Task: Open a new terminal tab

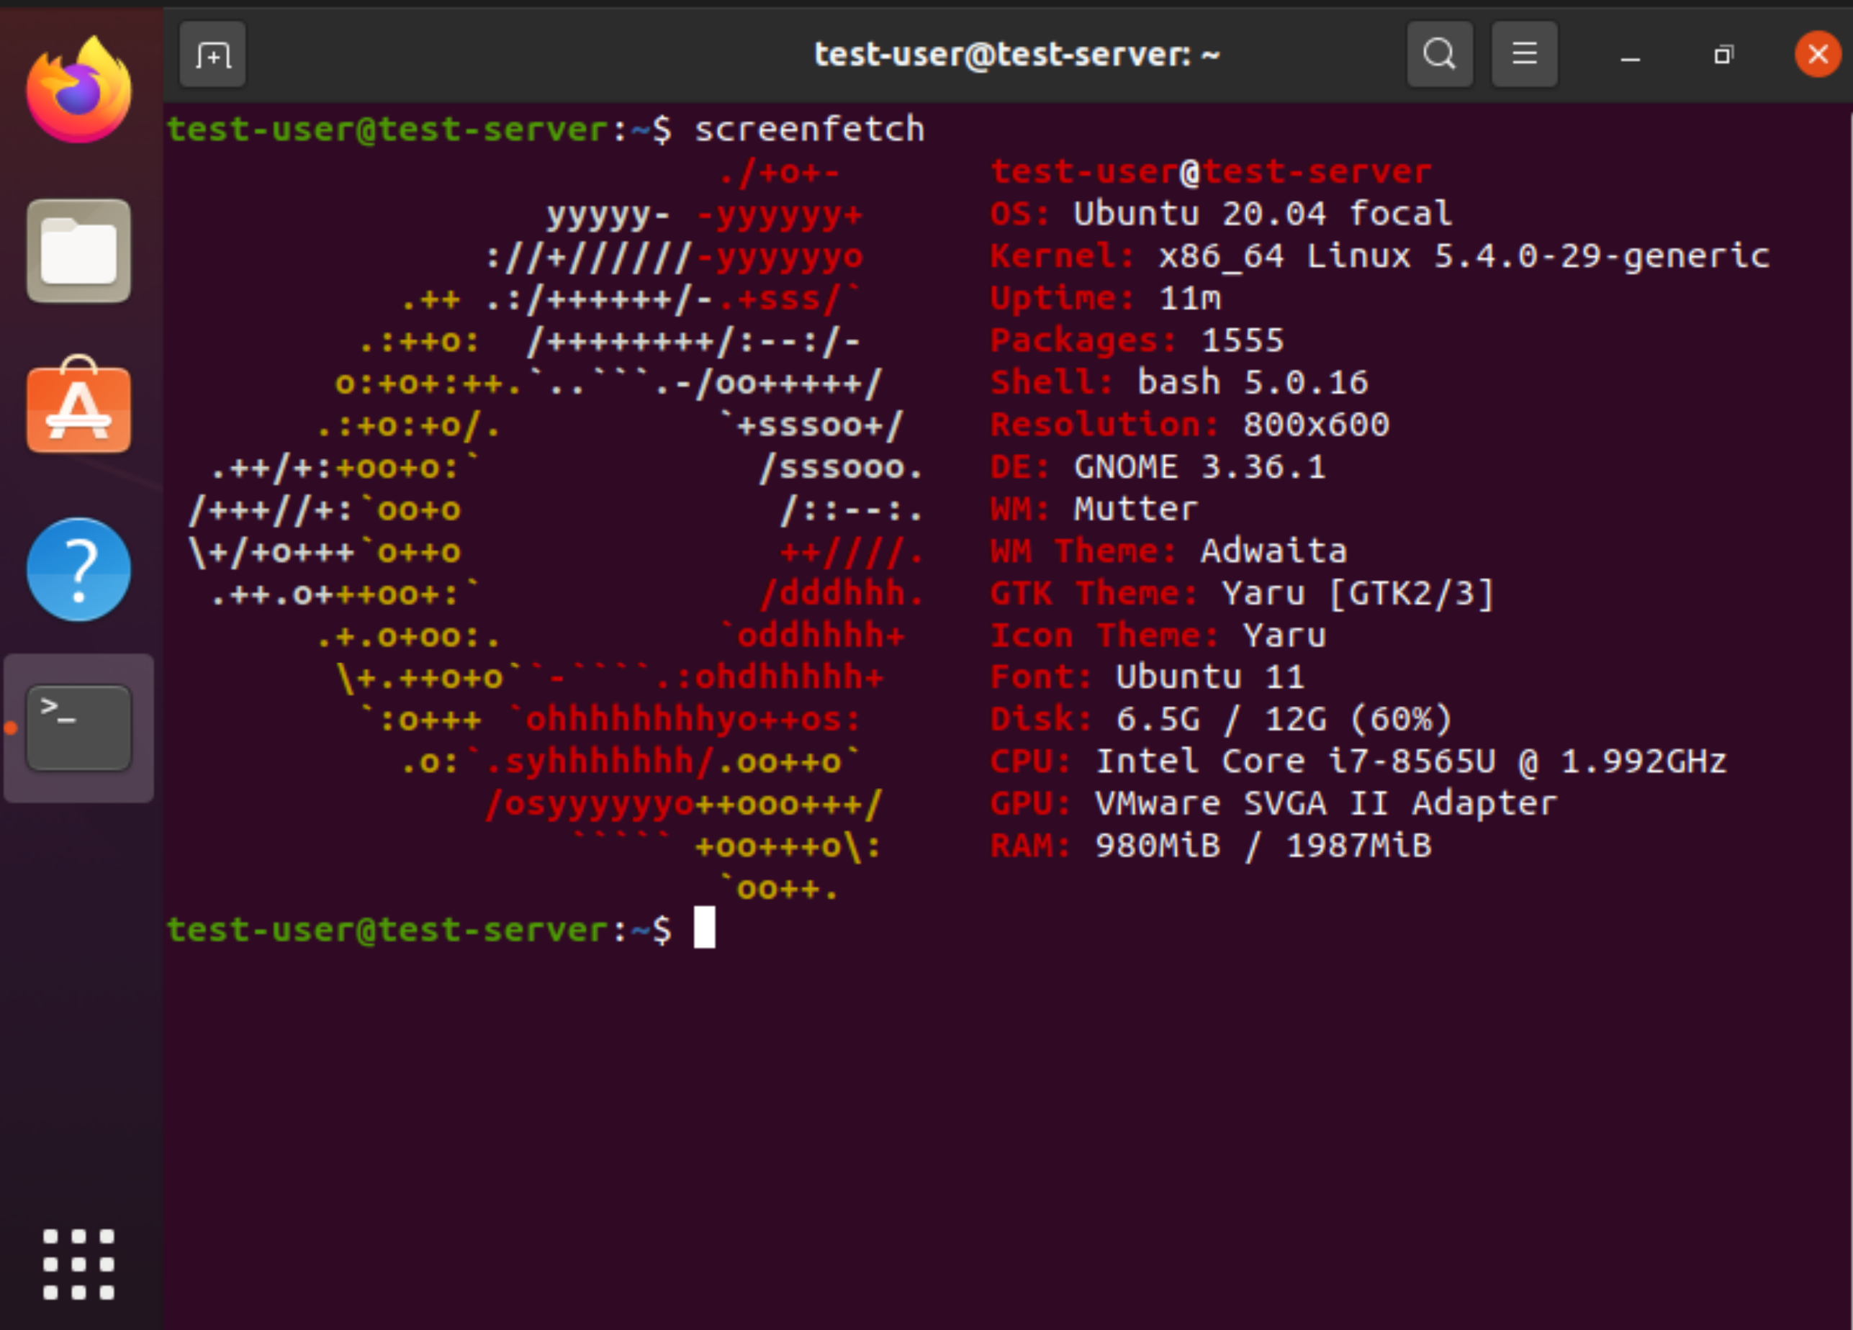Action: pyautogui.click(x=212, y=55)
